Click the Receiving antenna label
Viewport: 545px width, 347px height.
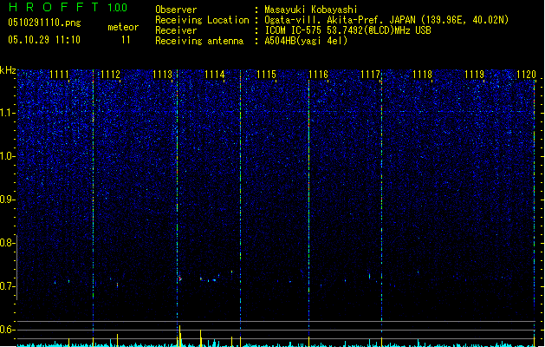point(199,41)
